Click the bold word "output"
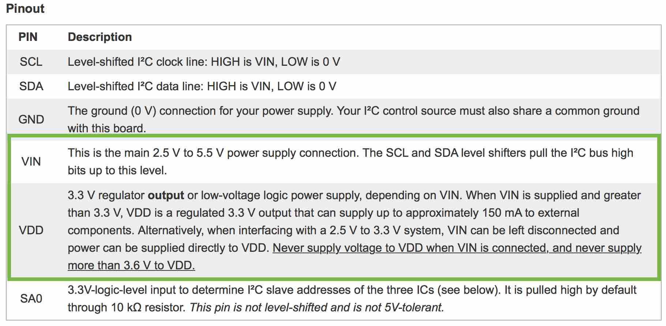This screenshot has width=666, height=326. tap(166, 195)
